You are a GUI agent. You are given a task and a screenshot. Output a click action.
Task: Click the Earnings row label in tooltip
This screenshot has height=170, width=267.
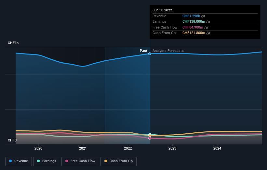coord(159,21)
